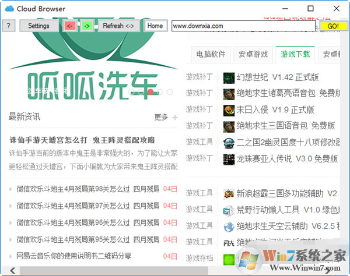Switch to the 电脑软件 tab
Screen dimensions: 350x276
211,54
